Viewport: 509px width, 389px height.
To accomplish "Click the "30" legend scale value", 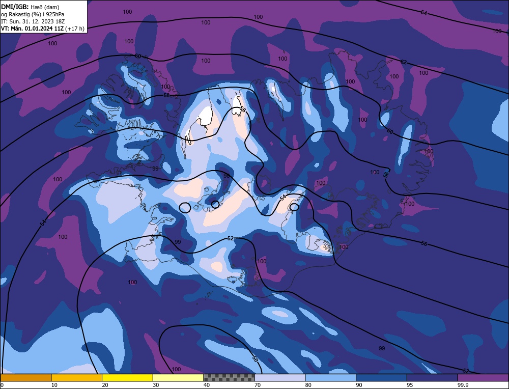I will (x=156, y=385).
